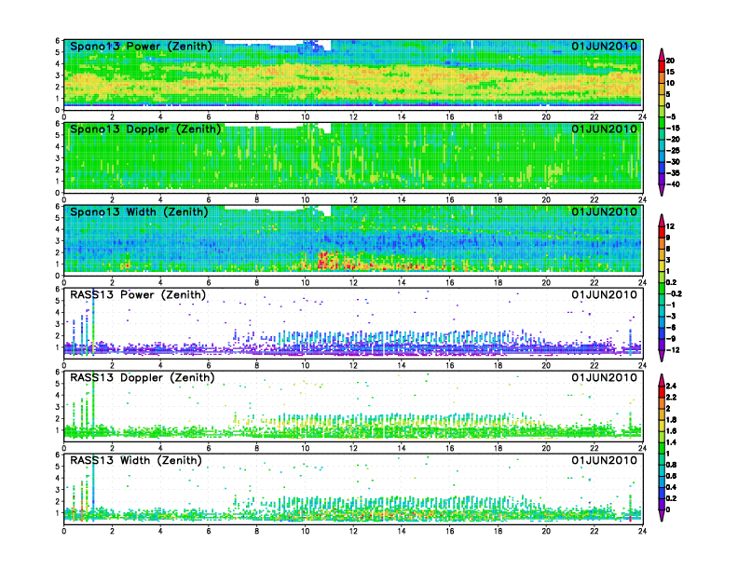Pick the magenta top arrow of the bottom colorbar
This screenshot has width=738, height=570.
tap(662, 379)
